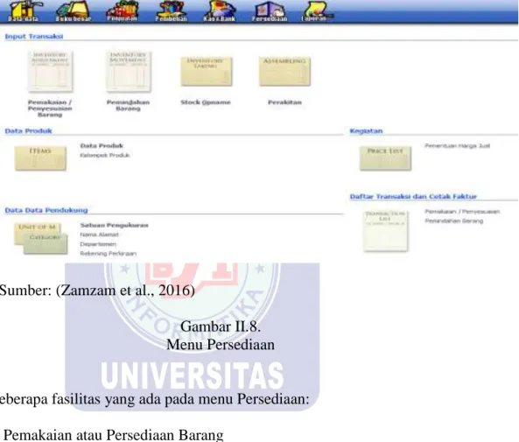
Task: Open the Kelompok Produk link
Action: (x=105, y=155)
